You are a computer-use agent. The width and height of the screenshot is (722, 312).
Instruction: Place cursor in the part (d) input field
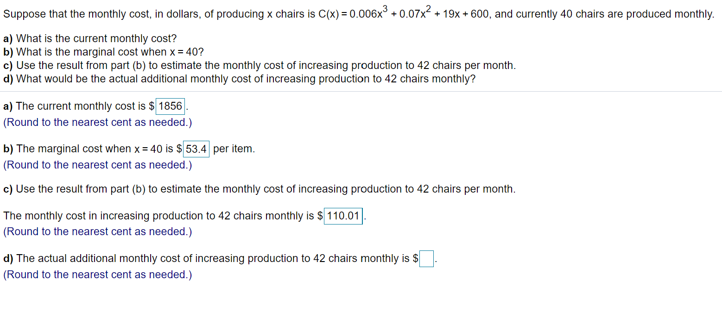point(426,258)
